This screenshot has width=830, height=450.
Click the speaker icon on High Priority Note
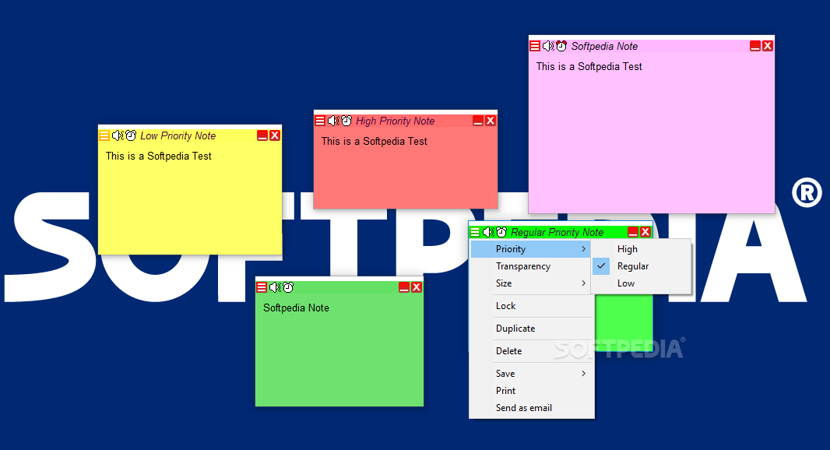click(333, 121)
